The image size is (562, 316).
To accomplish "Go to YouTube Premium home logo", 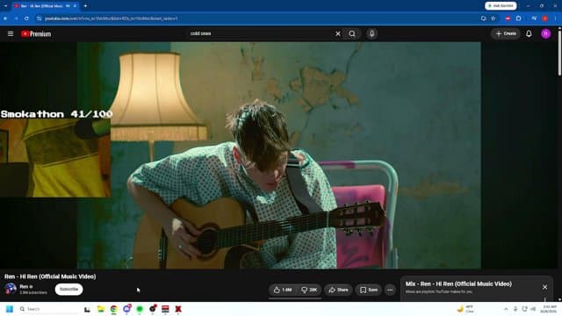I will (36, 33).
